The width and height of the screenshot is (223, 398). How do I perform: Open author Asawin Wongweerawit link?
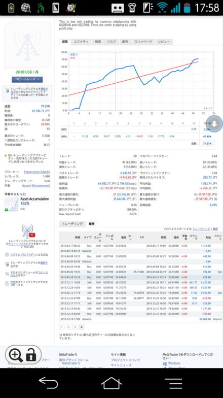(x=37, y=186)
